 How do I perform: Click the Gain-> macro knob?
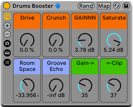click(x=85, y=85)
